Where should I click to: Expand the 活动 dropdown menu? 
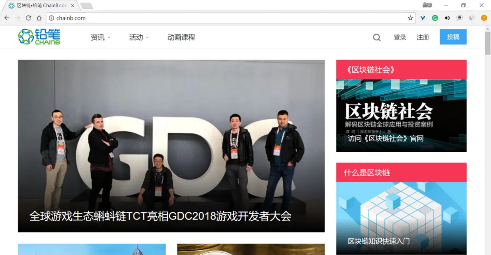[139, 37]
